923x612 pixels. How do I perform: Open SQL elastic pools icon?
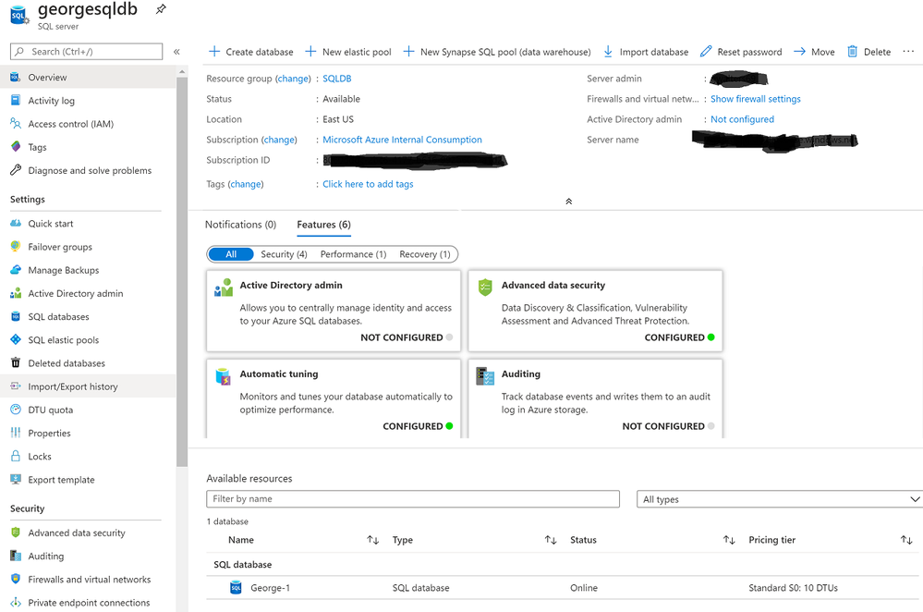tap(16, 339)
